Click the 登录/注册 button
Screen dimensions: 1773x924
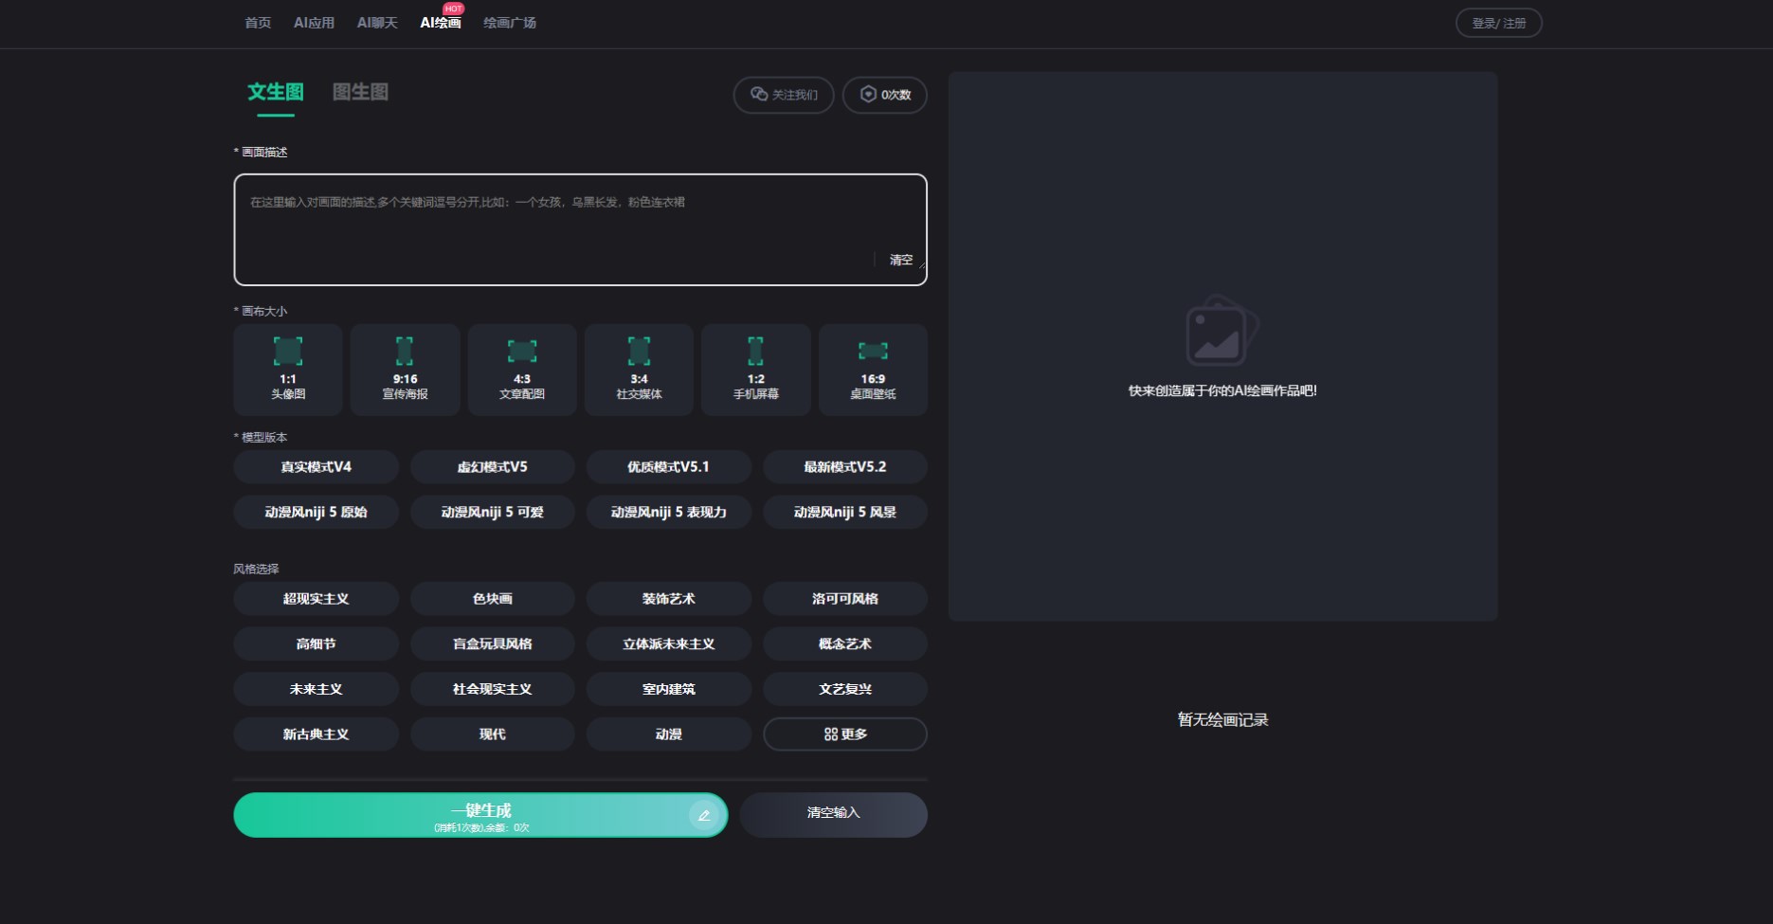pos(1498,23)
